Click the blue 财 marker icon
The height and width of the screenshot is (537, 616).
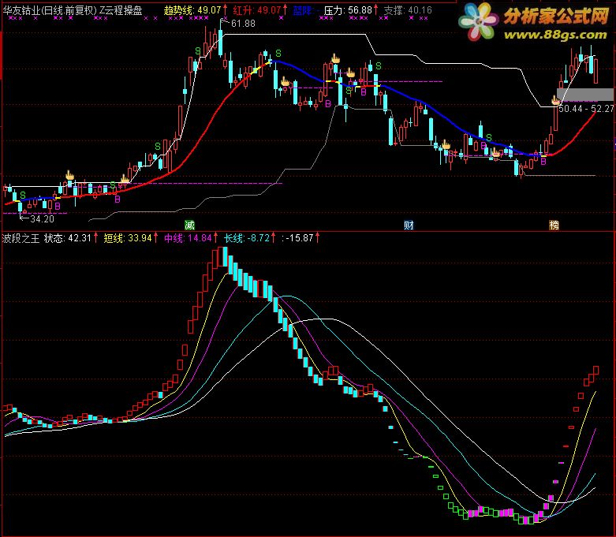pos(409,225)
